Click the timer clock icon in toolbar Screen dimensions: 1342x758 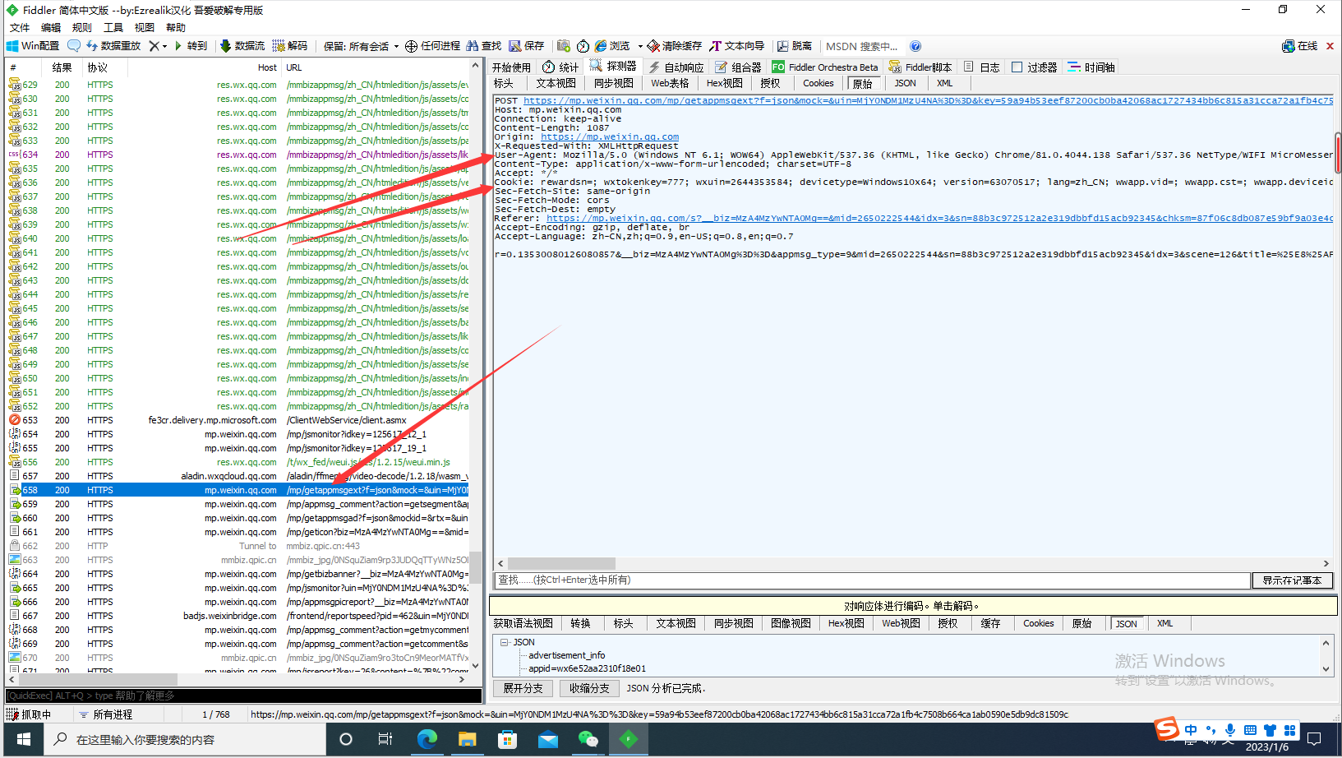coord(583,46)
